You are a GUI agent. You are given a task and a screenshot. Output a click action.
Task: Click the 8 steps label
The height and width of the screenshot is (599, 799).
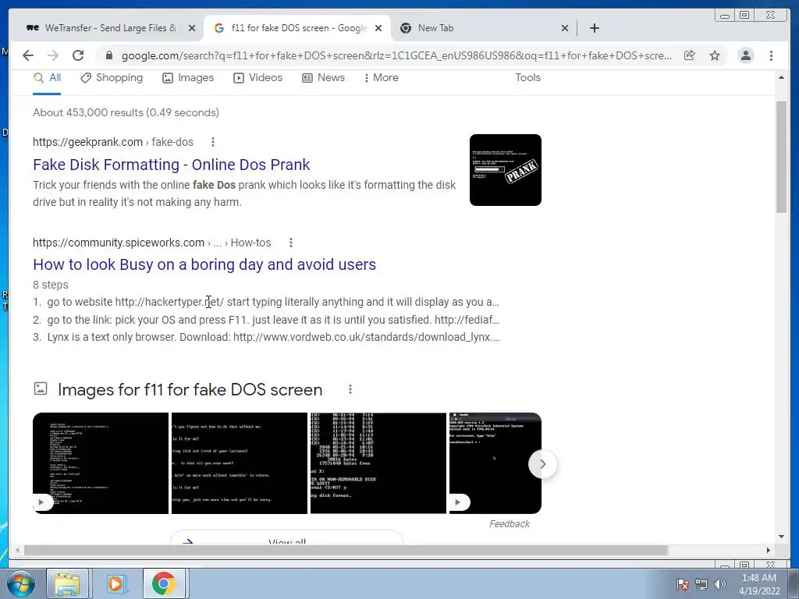coord(51,285)
